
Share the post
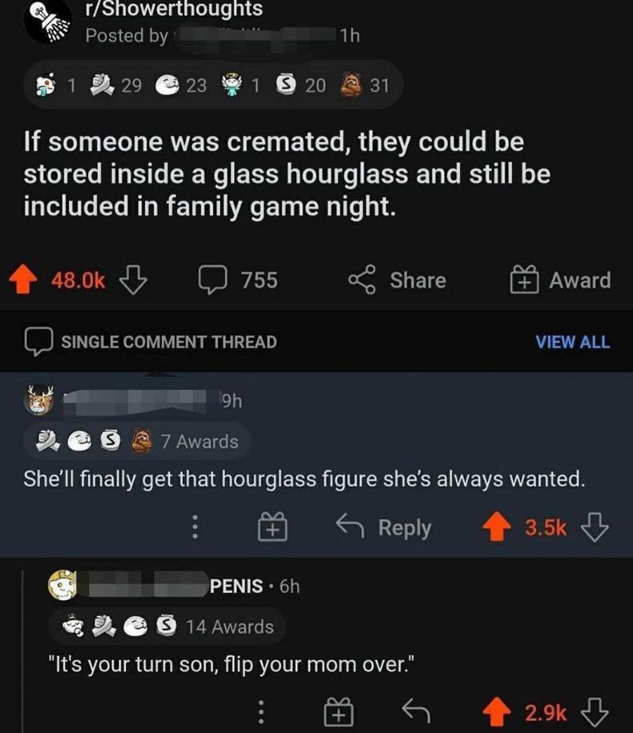tap(397, 280)
